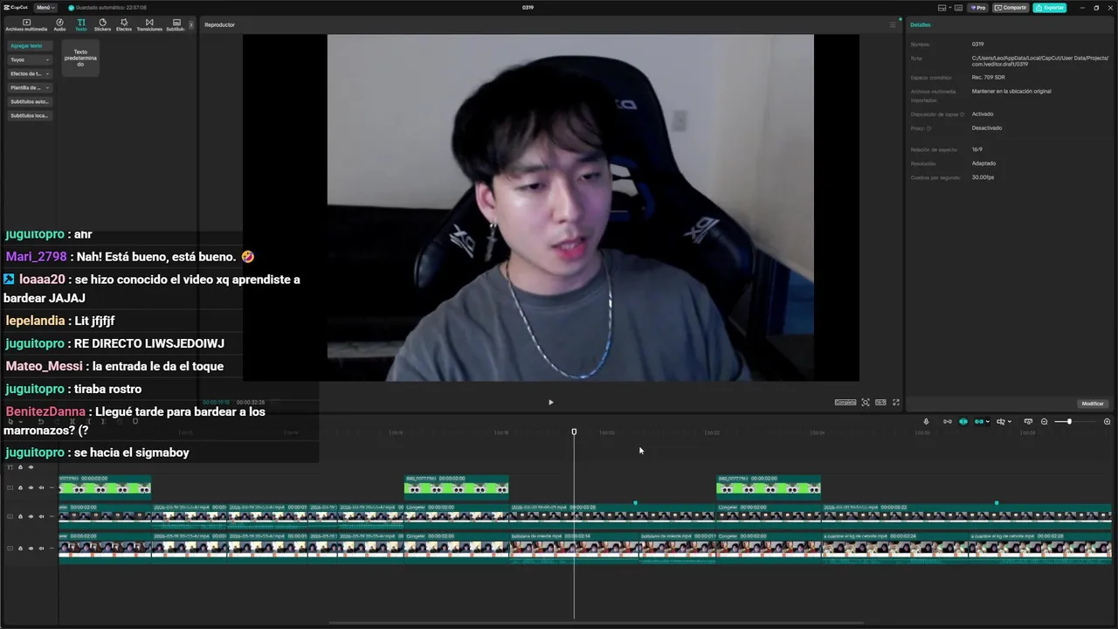Image resolution: width=1118 pixels, height=629 pixels.
Task: Click the selection tool in timeline toolbar
Action: [11, 421]
